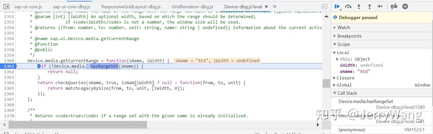This screenshot has height=134, width=433.
Task: Click the Step icon in debugger toolbar
Action: (380, 7)
